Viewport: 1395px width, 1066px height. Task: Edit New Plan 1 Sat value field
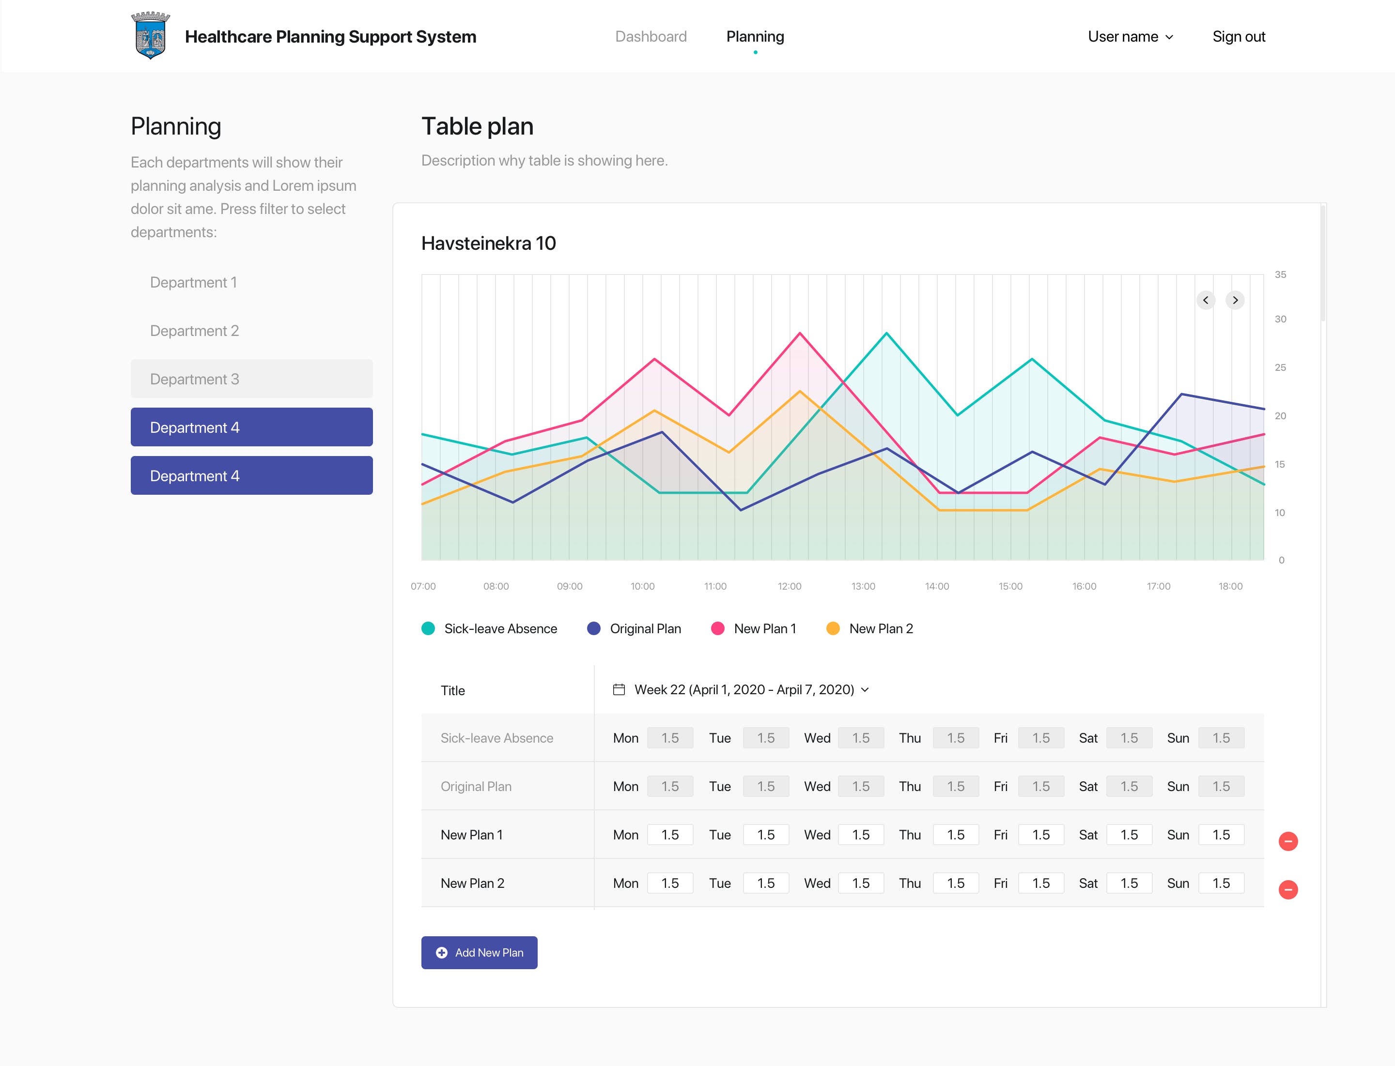(x=1129, y=835)
